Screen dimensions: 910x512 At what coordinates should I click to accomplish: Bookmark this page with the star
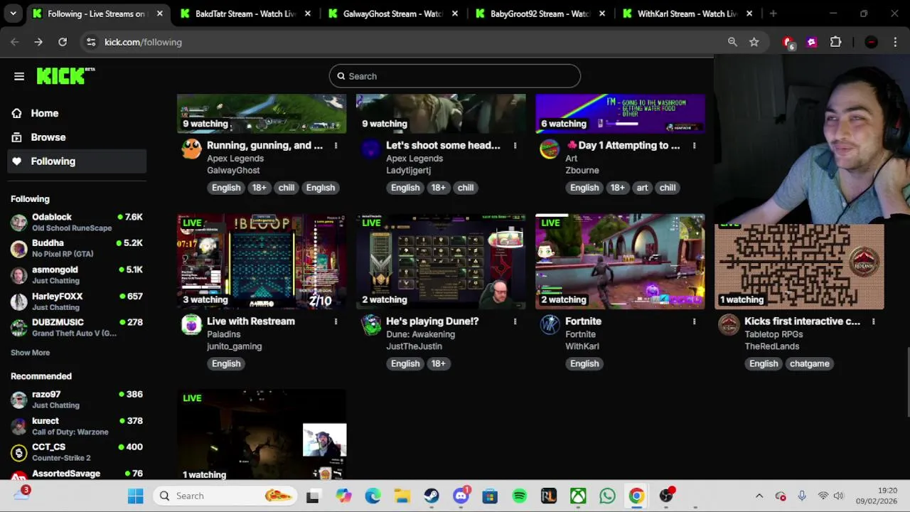[754, 42]
